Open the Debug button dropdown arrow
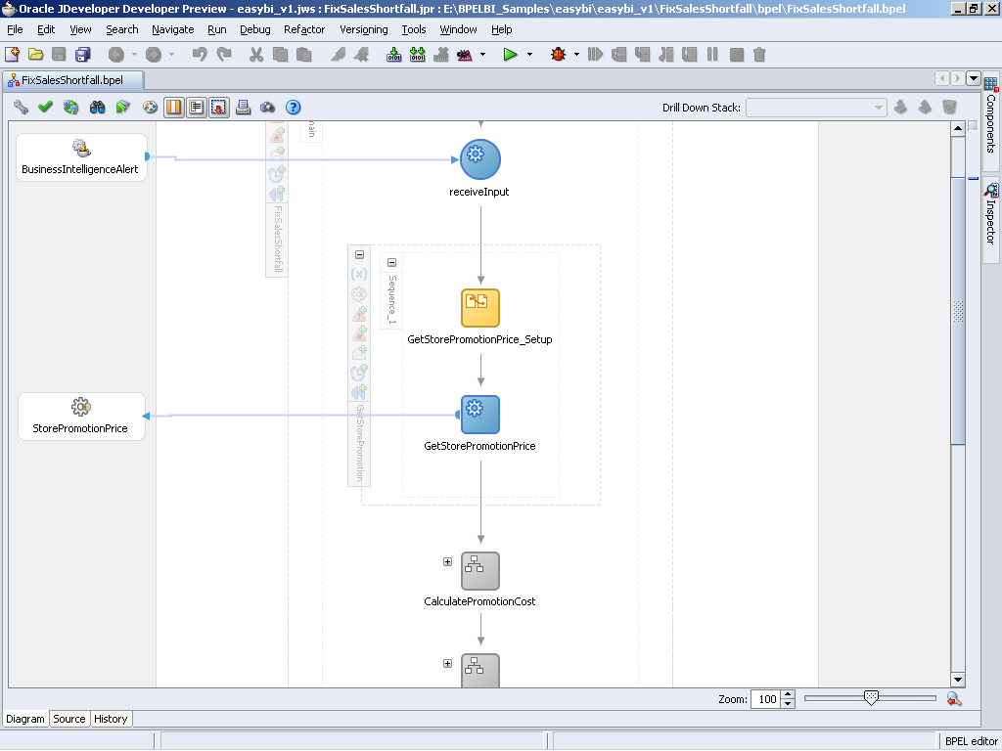This screenshot has height=751, width=1002. click(576, 55)
